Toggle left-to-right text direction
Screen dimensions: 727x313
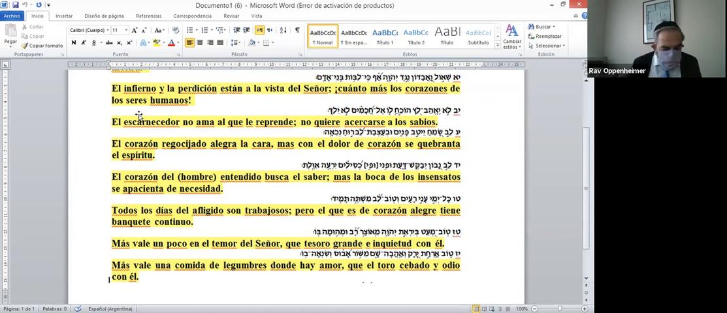(x=260, y=30)
